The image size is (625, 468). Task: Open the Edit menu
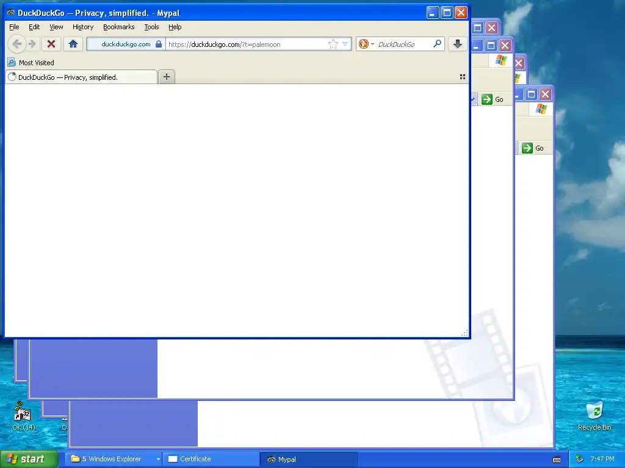34,27
